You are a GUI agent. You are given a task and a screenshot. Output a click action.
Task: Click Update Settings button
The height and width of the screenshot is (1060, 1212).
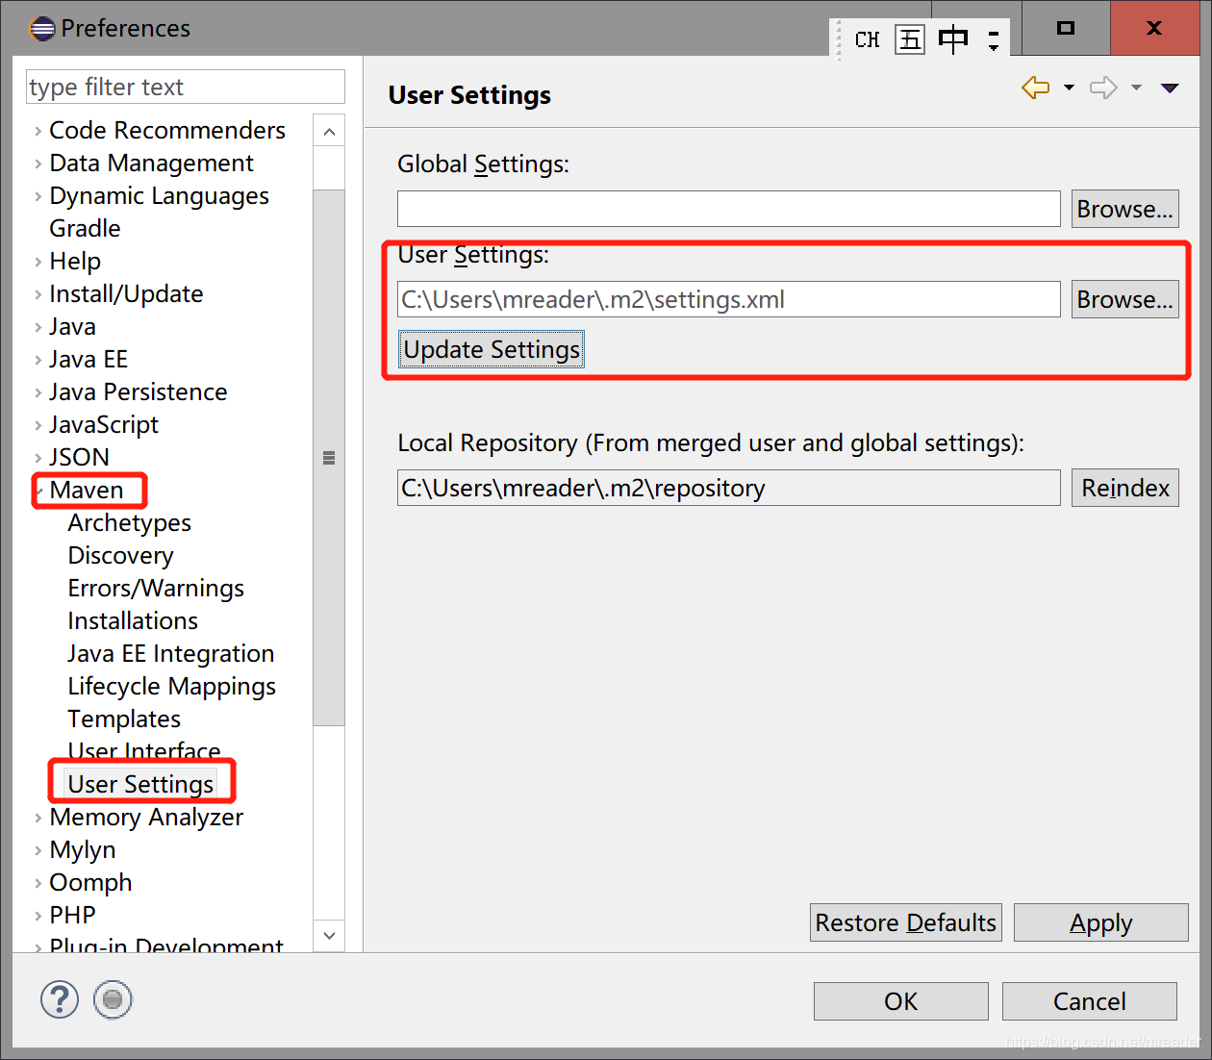click(492, 349)
